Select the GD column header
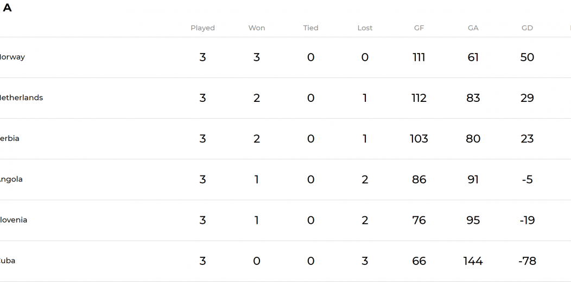 coord(527,28)
